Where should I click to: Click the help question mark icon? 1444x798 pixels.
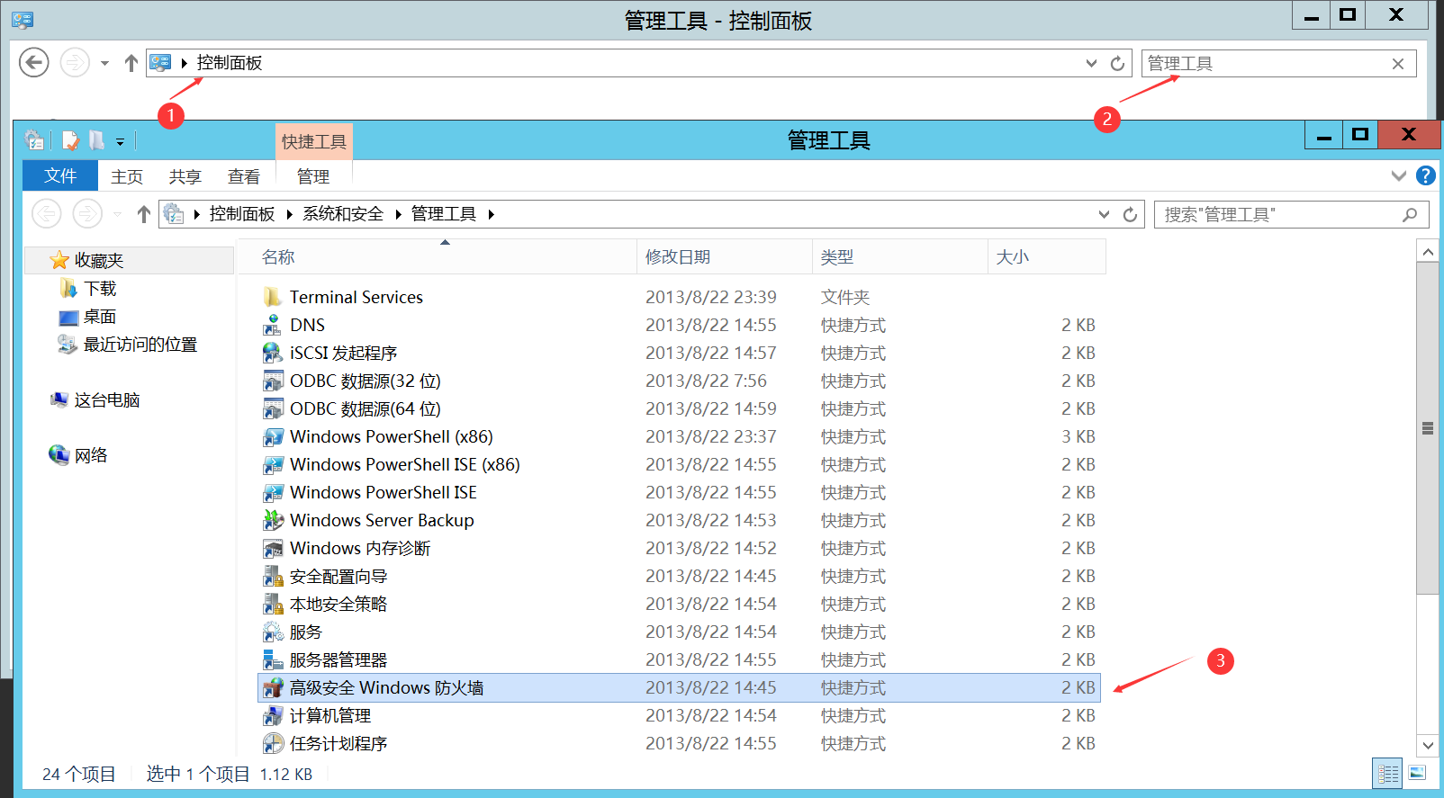[x=1426, y=175]
